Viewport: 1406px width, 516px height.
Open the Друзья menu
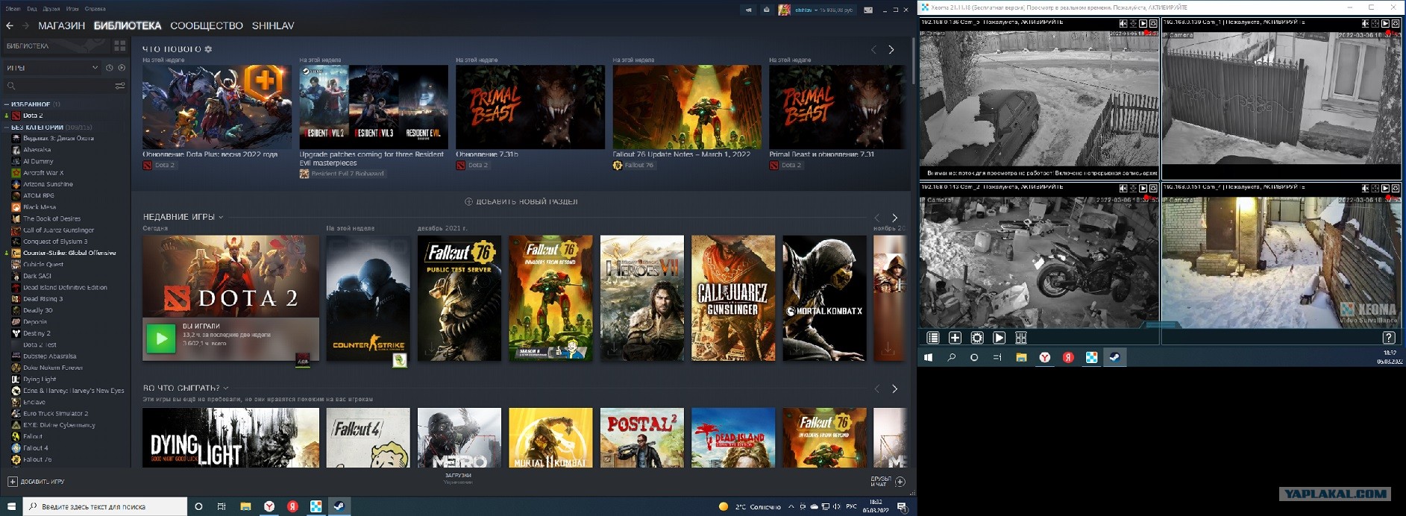(51, 9)
